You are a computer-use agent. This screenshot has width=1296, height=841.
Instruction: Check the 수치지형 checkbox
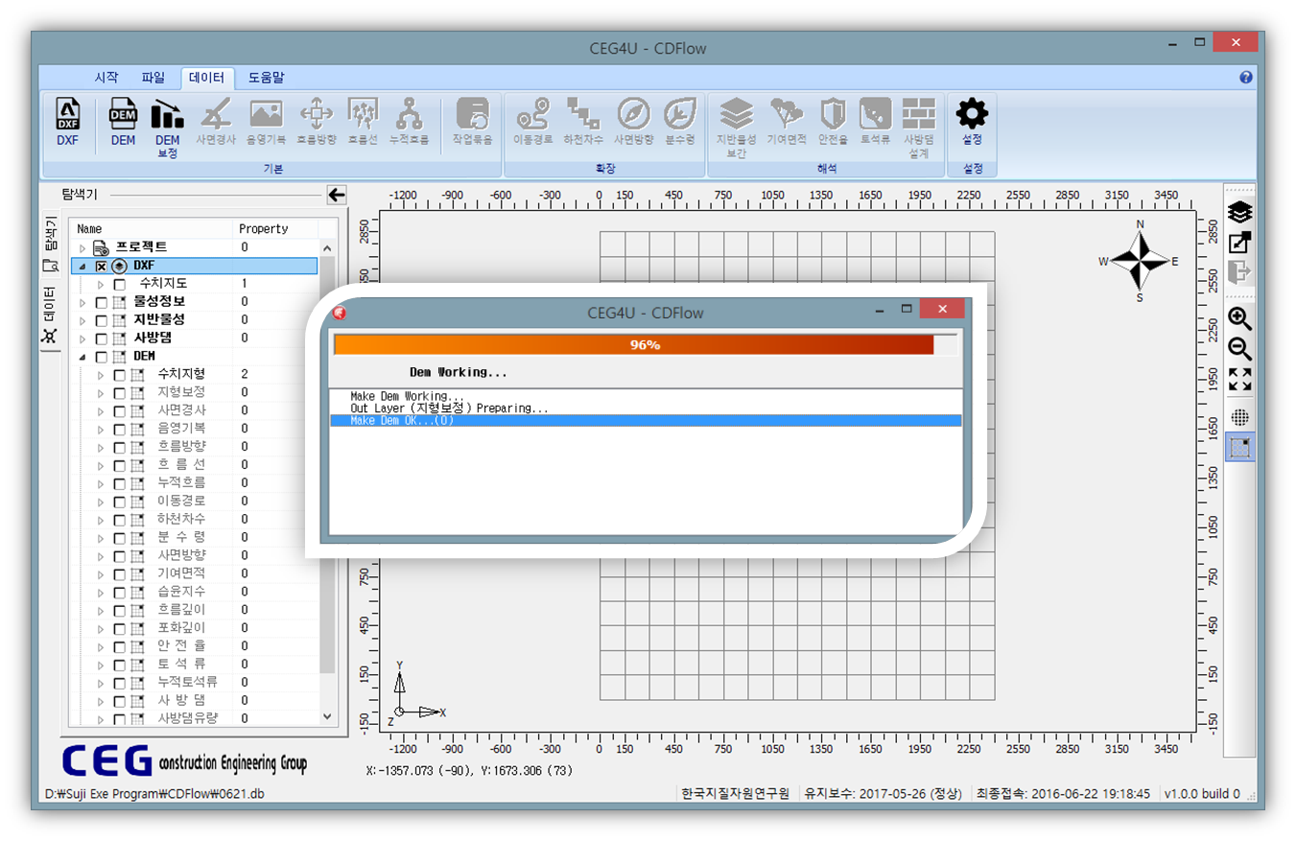(x=119, y=374)
